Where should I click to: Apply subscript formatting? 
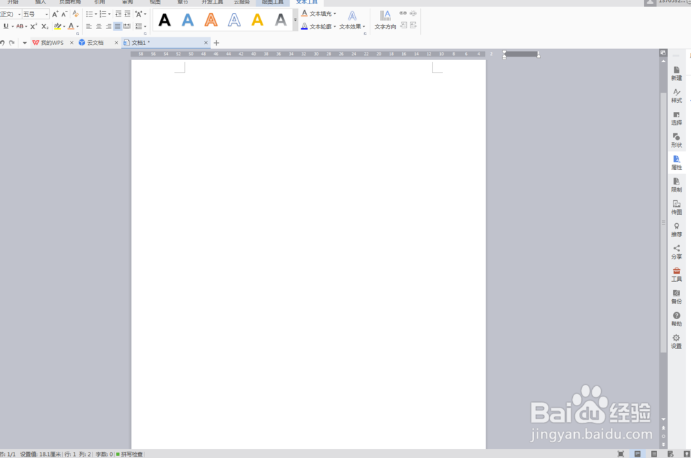coord(45,26)
